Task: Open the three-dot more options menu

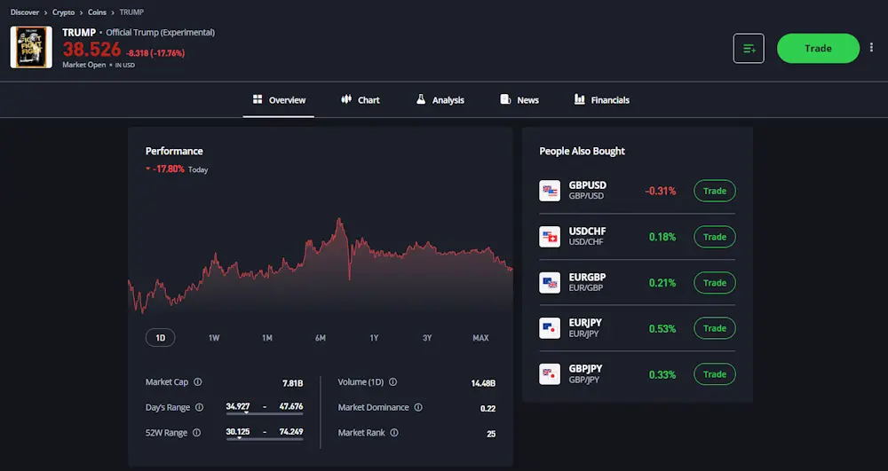Action: 871,48
